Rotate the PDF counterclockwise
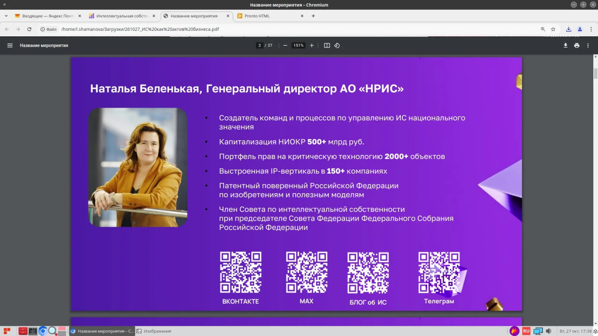The height and width of the screenshot is (336, 598). 337,45
